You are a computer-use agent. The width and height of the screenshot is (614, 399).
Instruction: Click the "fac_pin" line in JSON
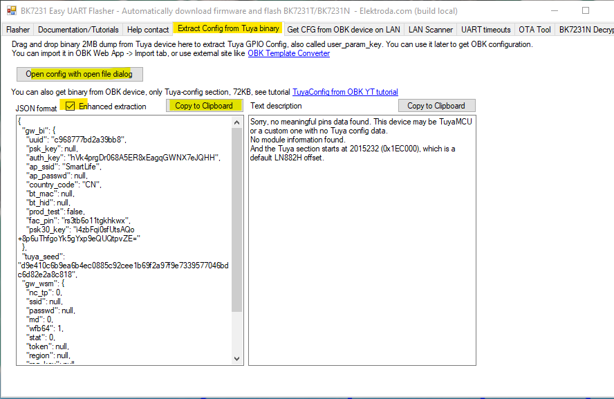[78, 221]
